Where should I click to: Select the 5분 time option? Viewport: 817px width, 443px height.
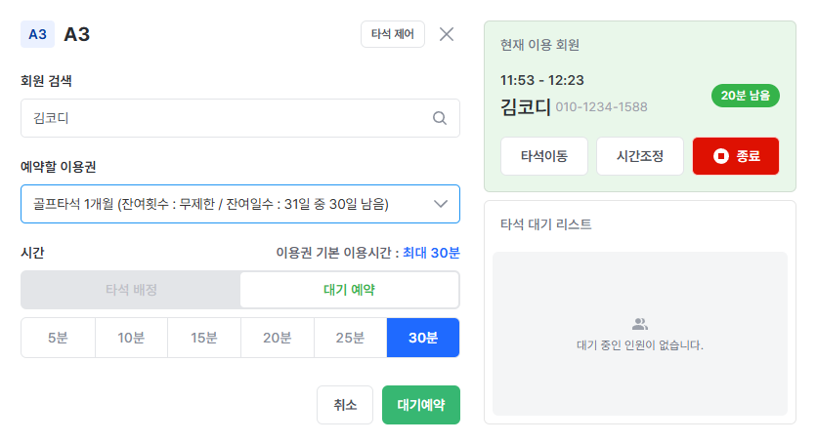[x=58, y=338]
